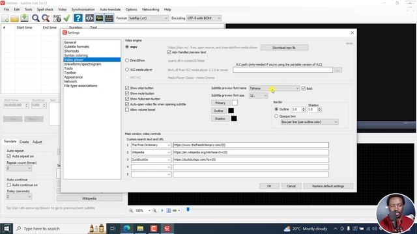Select the Opaque box border option
The width and height of the screenshot is (417, 234).
[x=276, y=116]
